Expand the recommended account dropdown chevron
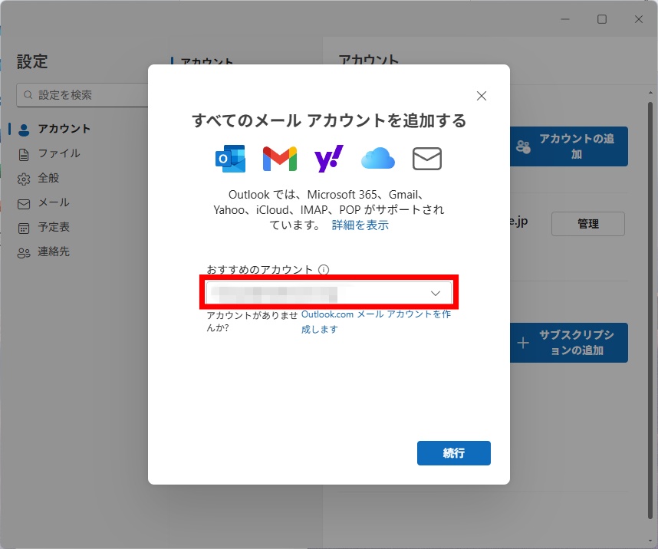658x549 pixels. (436, 294)
